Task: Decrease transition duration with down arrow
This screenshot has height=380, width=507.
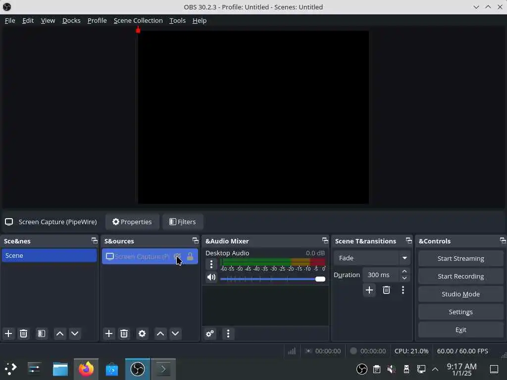Action: (405, 278)
